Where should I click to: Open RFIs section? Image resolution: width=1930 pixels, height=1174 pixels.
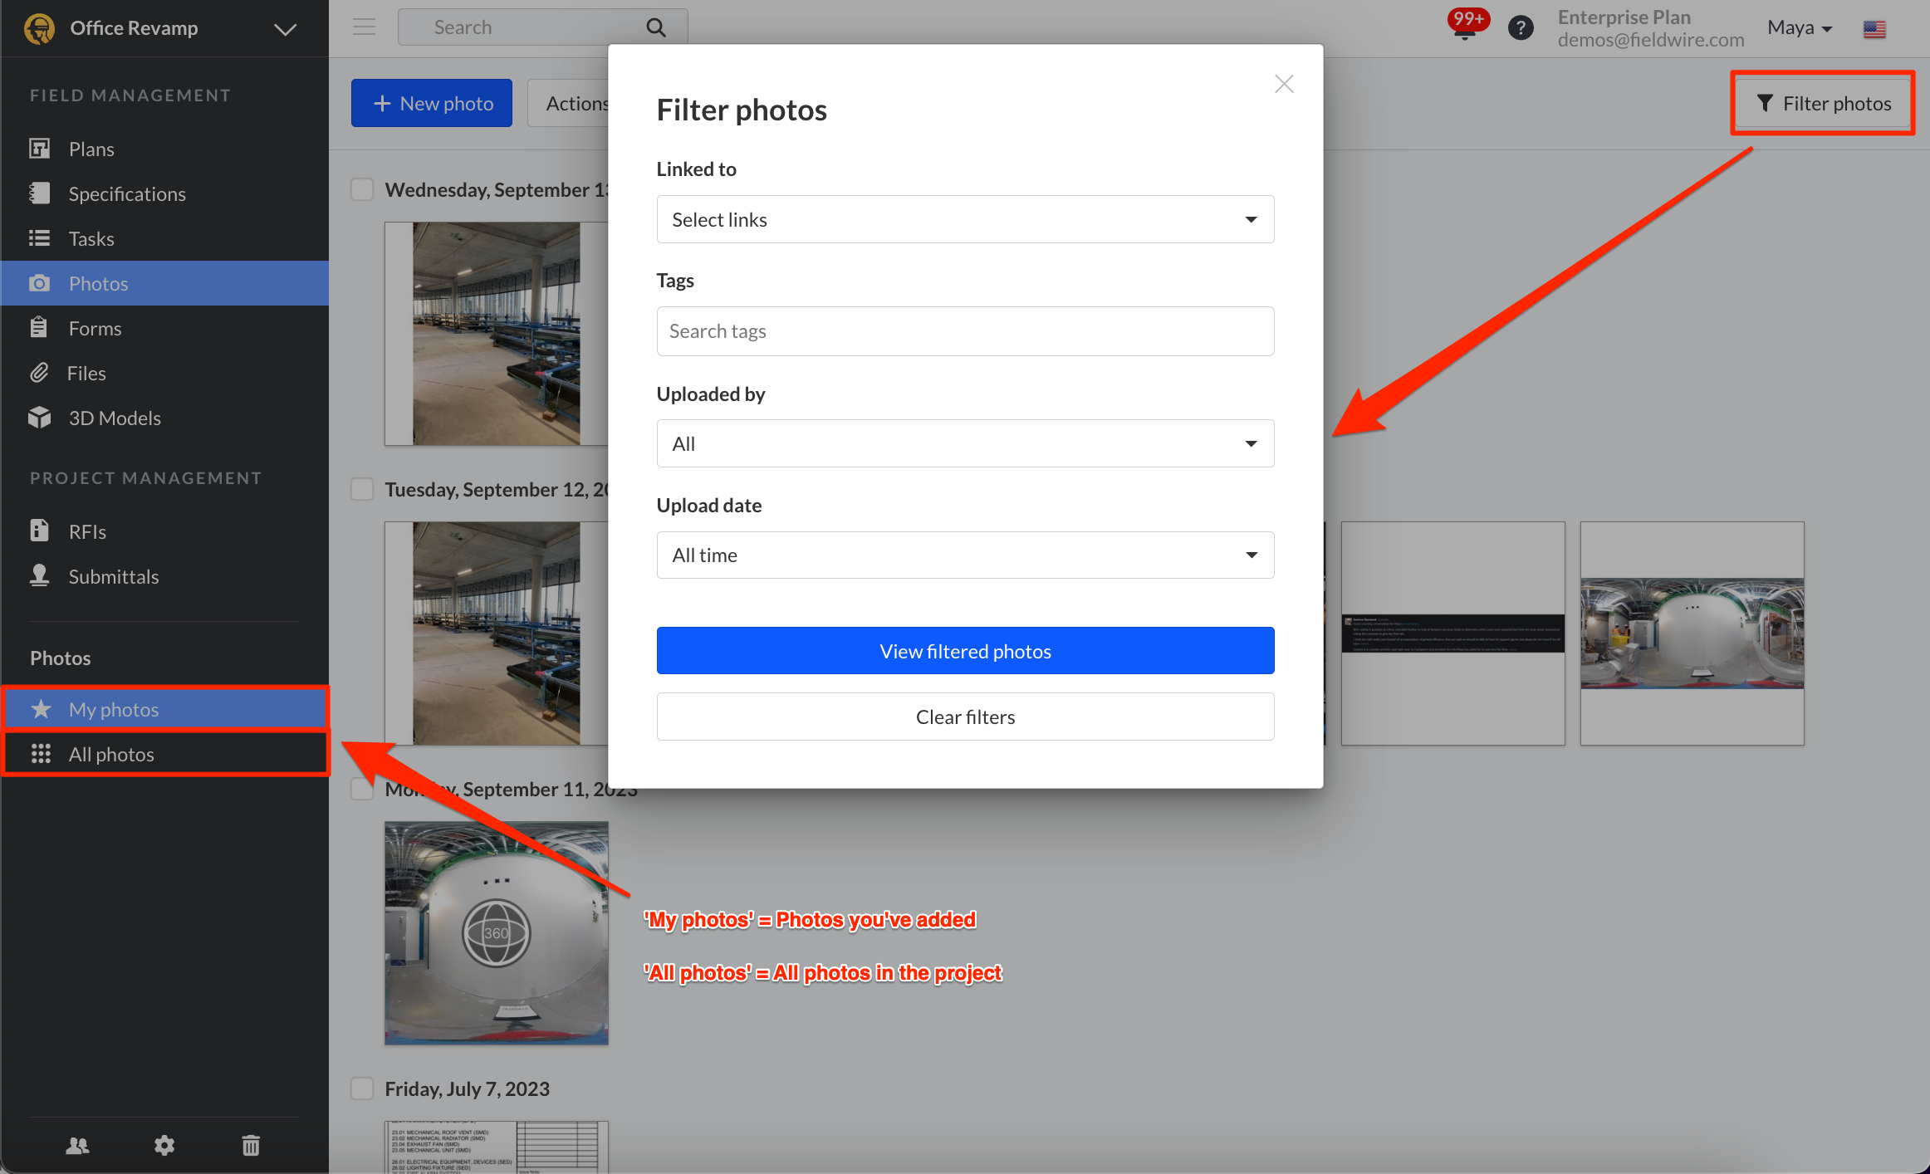point(164,531)
